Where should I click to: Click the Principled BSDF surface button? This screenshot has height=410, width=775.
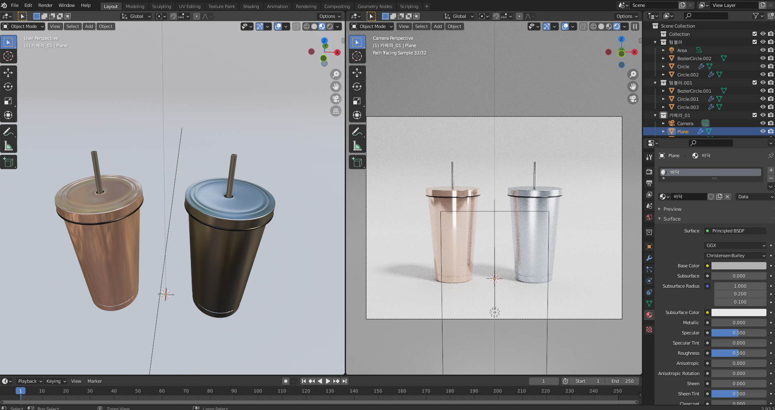[x=735, y=231]
